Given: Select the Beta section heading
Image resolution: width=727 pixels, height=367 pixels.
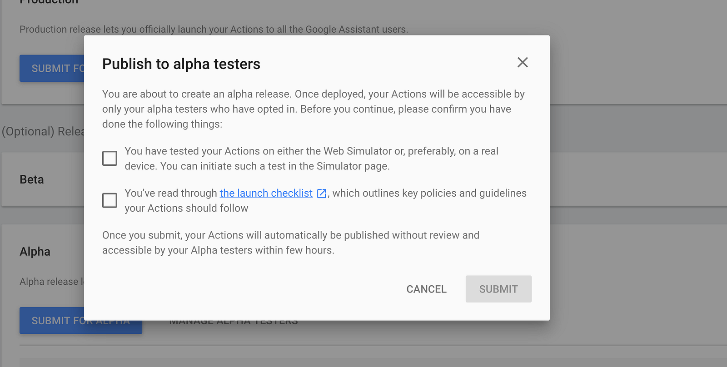Looking at the screenshot, I should pos(32,179).
